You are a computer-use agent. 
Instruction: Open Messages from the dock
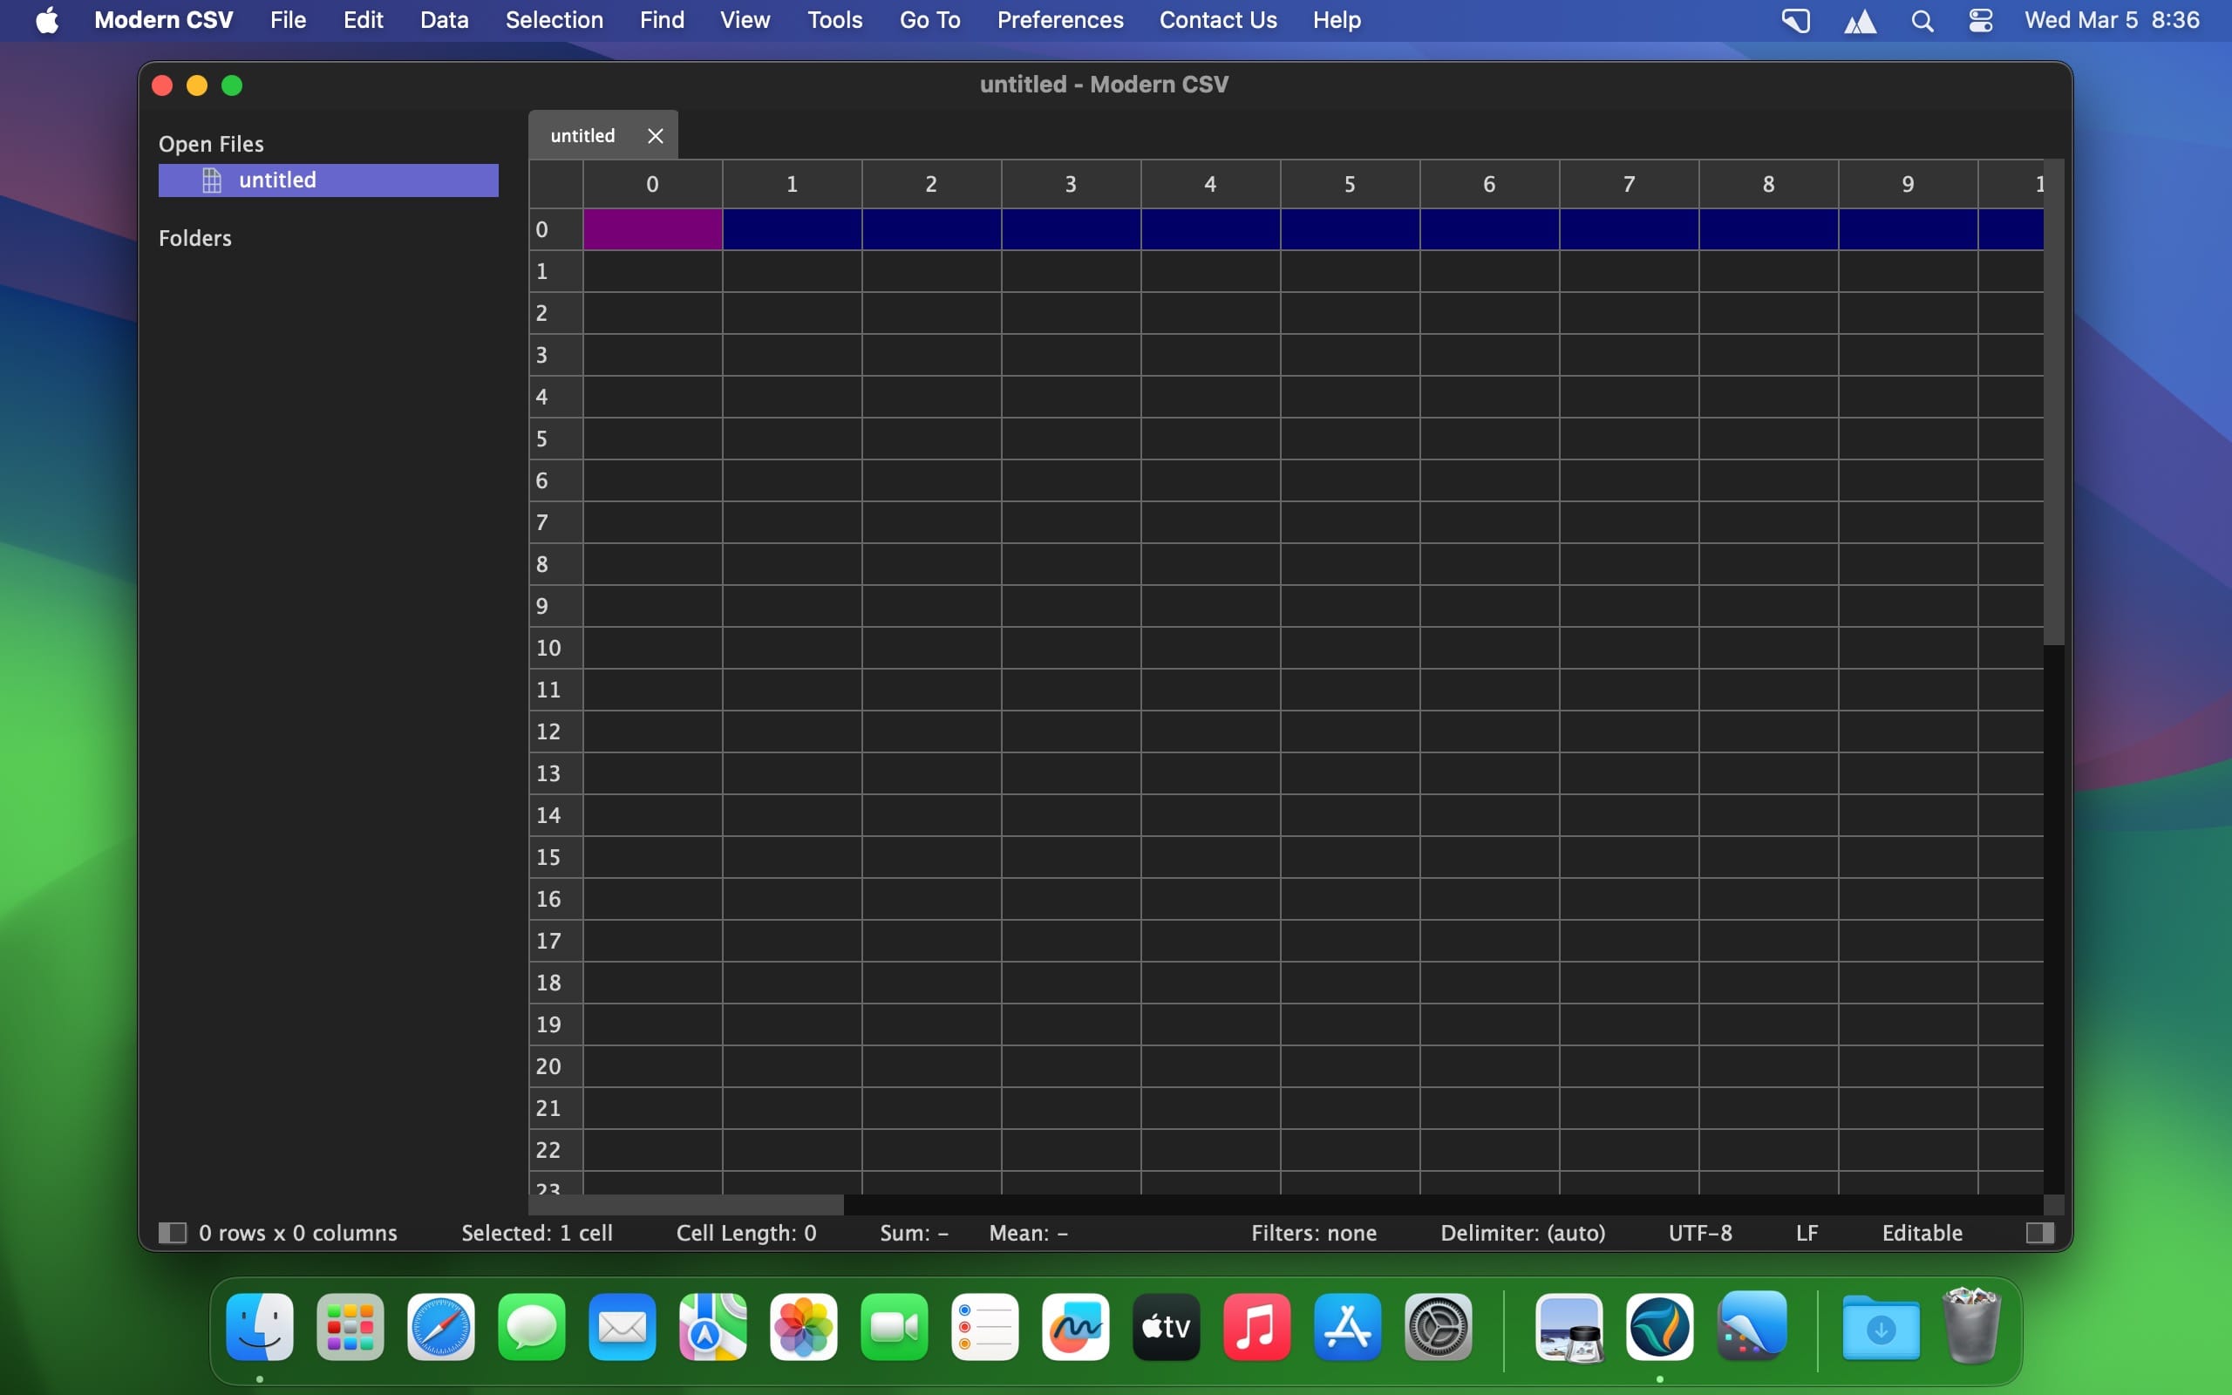pos(532,1327)
